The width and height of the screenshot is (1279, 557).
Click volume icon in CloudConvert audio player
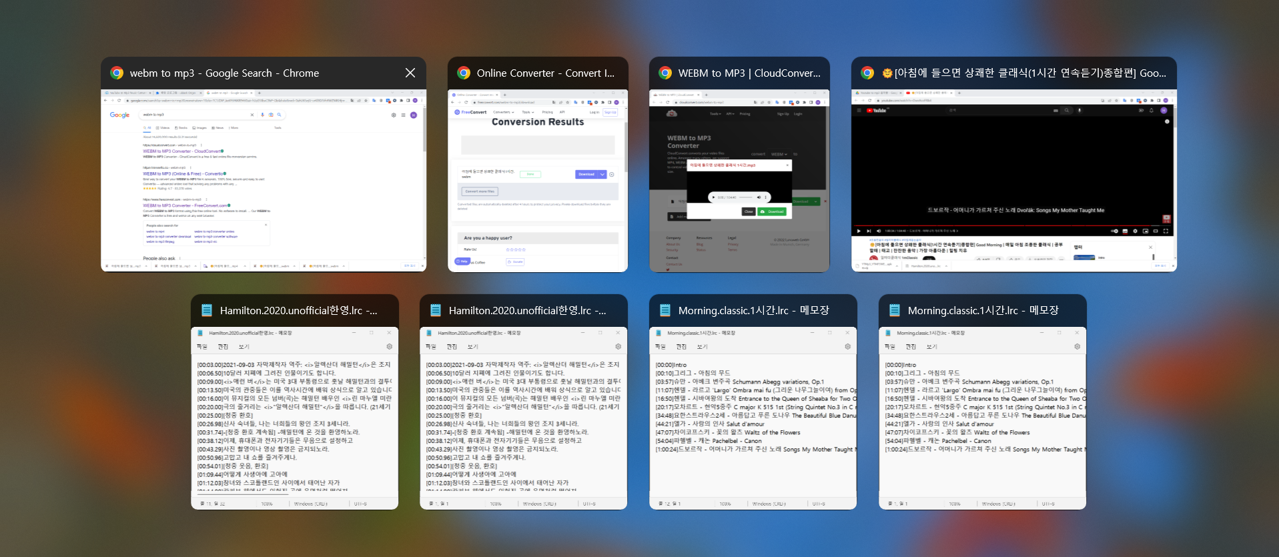click(759, 197)
